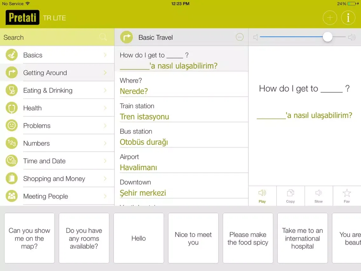Open the Basics category
The height and width of the screenshot is (271, 361).
tap(57, 55)
